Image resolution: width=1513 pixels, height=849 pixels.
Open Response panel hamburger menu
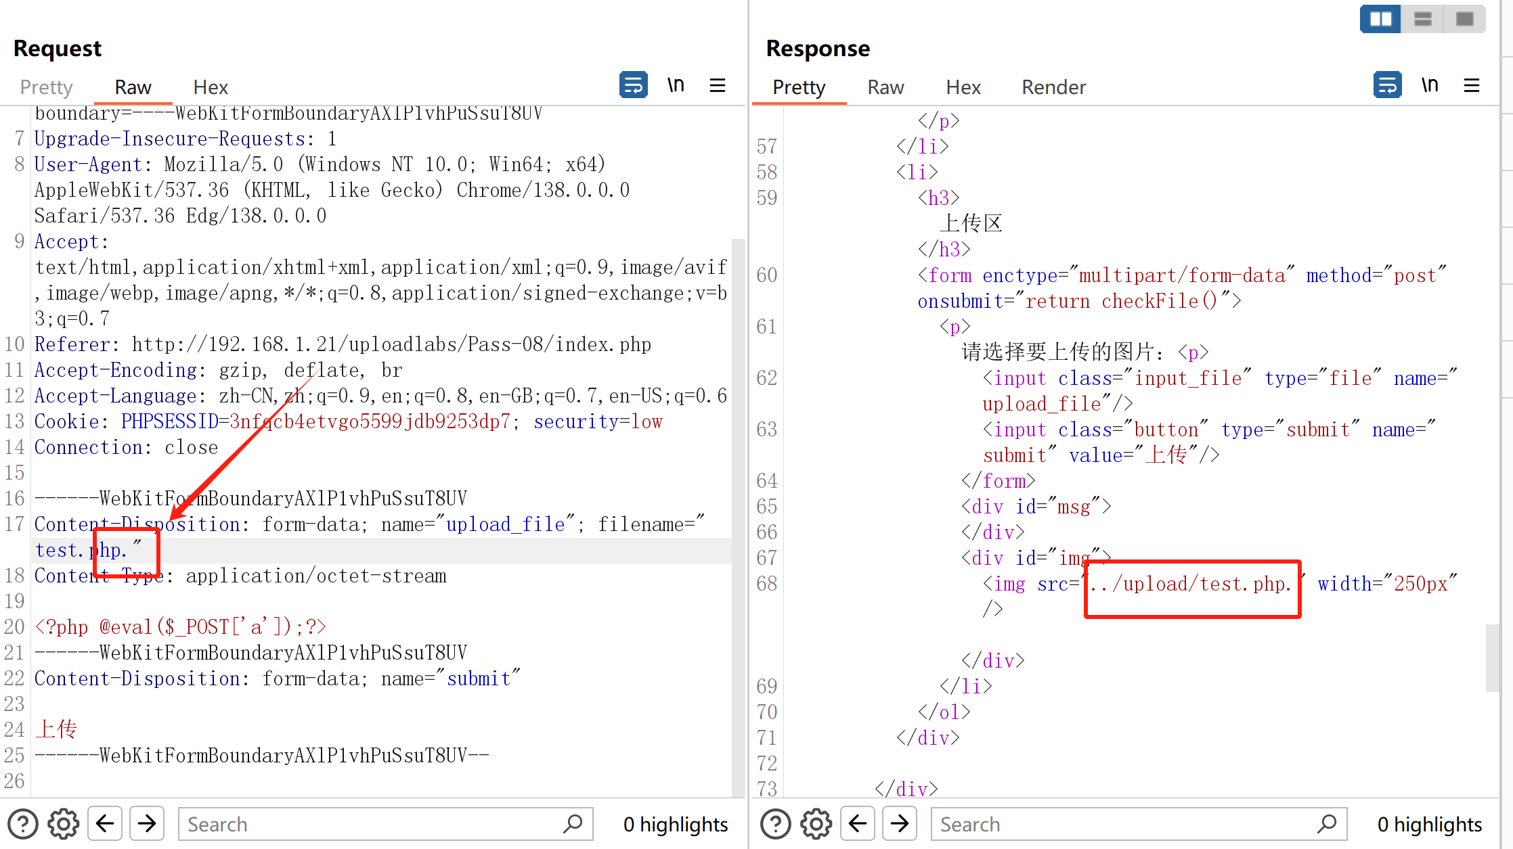coord(1472,85)
